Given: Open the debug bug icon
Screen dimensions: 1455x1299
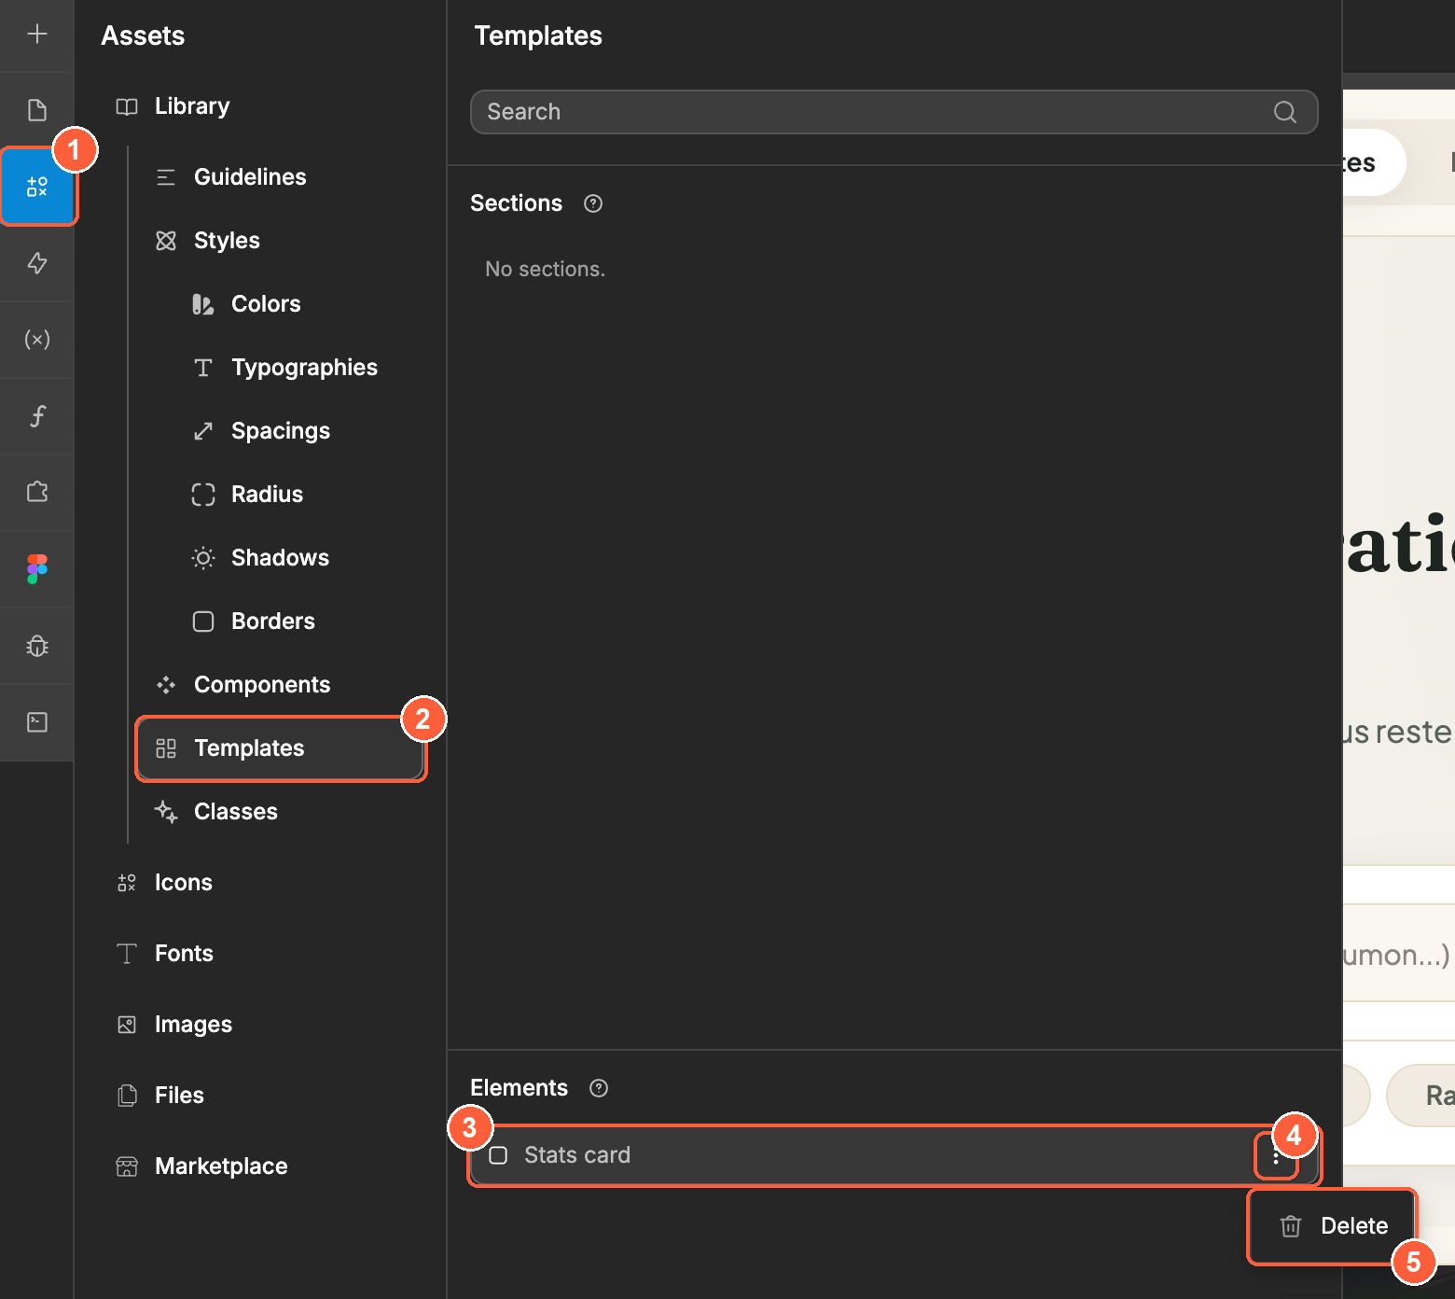Looking at the screenshot, I should [37, 646].
